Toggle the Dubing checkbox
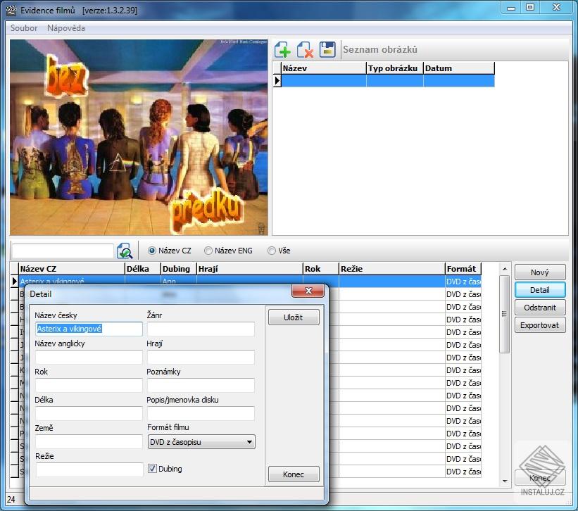 coord(152,468)
